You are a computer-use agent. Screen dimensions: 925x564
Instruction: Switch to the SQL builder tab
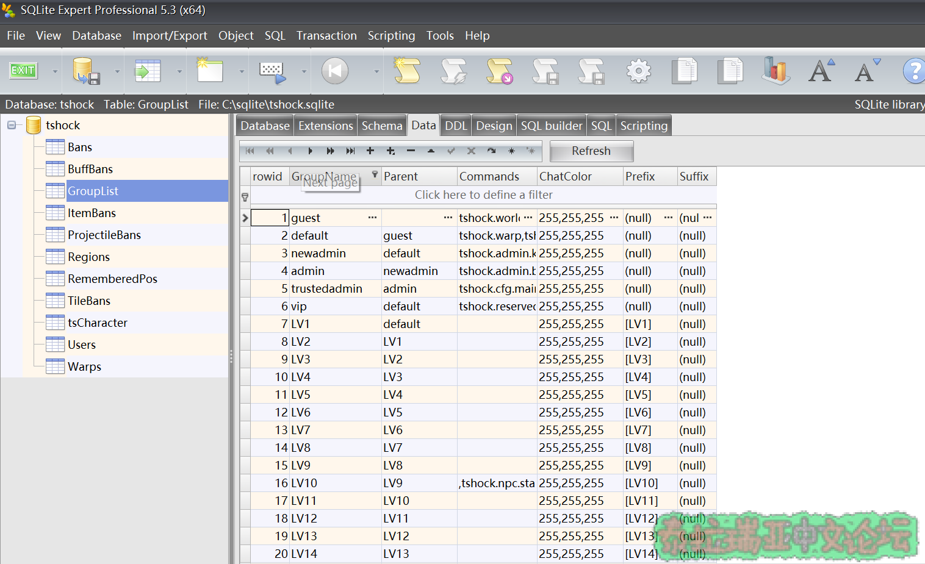tap(551, 126)
